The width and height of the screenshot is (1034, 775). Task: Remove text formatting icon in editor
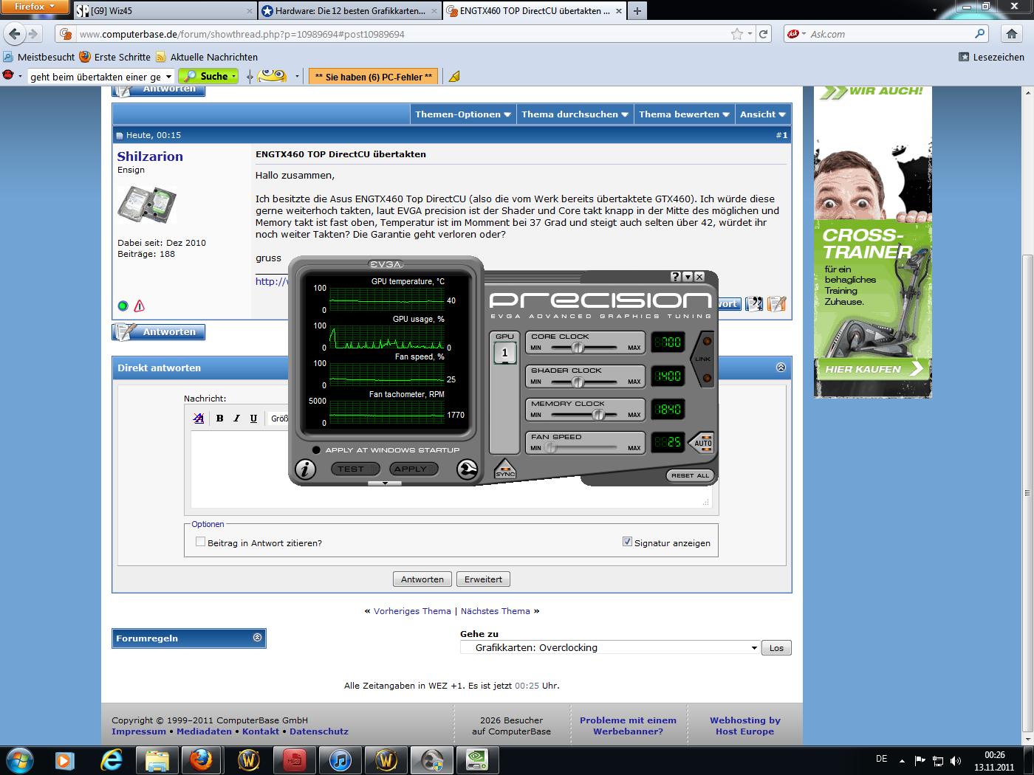pyautogui.click(x=198, y=418)
